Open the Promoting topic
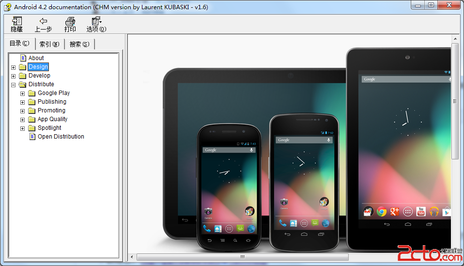The height and width of the screenshot is (266, 464). [x=51, y=110]
